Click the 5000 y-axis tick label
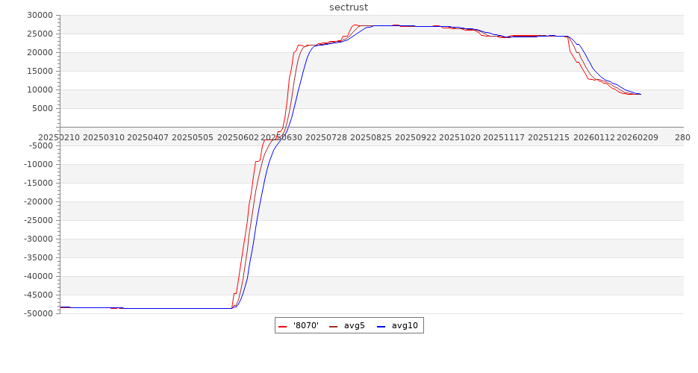 pyautogui.click(x=41, y=109)
